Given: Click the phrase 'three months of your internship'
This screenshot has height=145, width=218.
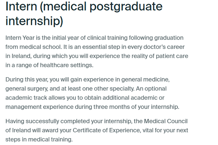Looking at the screenshot, I should [x=136, y=107].
